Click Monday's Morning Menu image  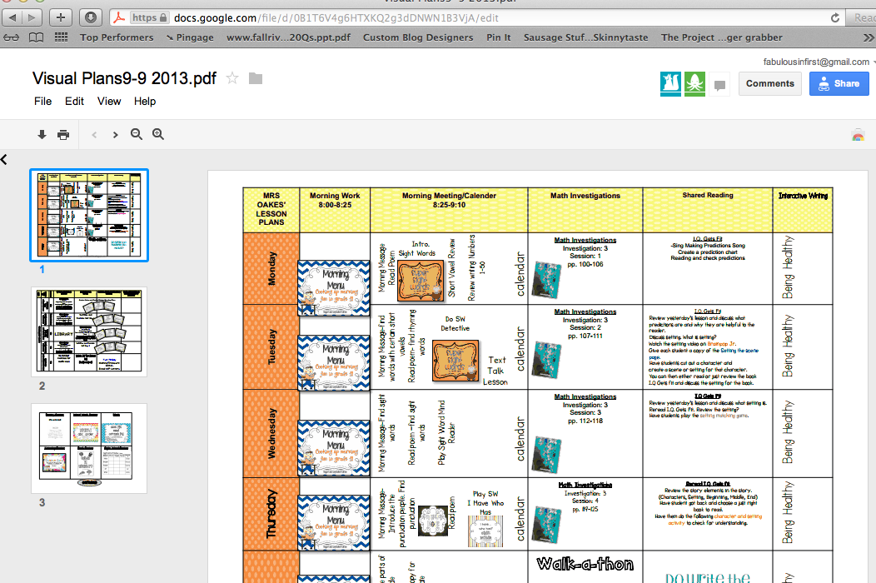pyautogui.click(x=334, y=288)
